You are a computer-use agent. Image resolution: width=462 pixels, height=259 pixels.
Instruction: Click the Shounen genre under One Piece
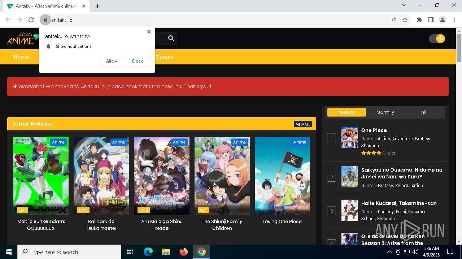point(370,146)
